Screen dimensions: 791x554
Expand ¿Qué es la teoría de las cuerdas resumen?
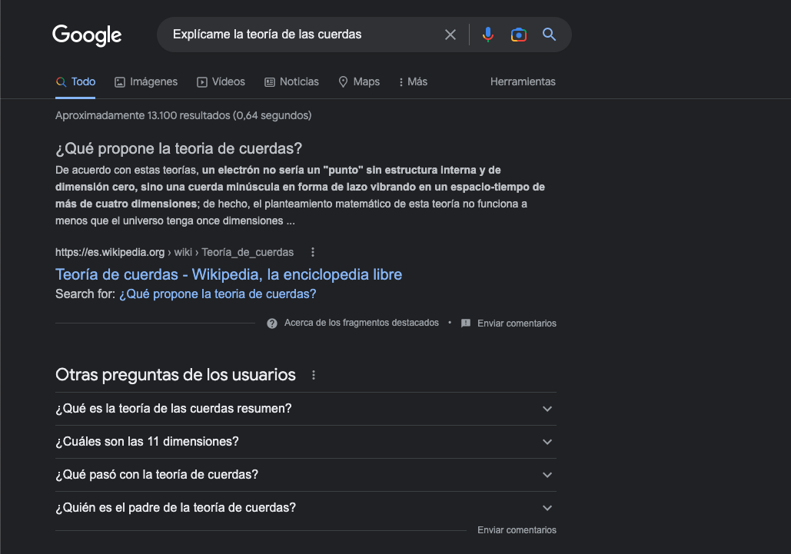click(547, 409)
